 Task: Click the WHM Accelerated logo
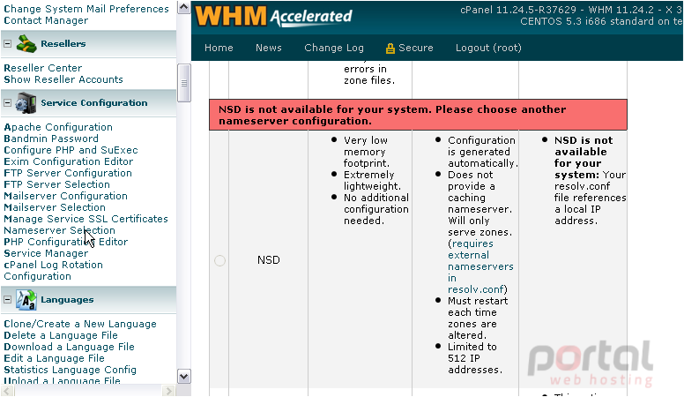tap(273, 17)
